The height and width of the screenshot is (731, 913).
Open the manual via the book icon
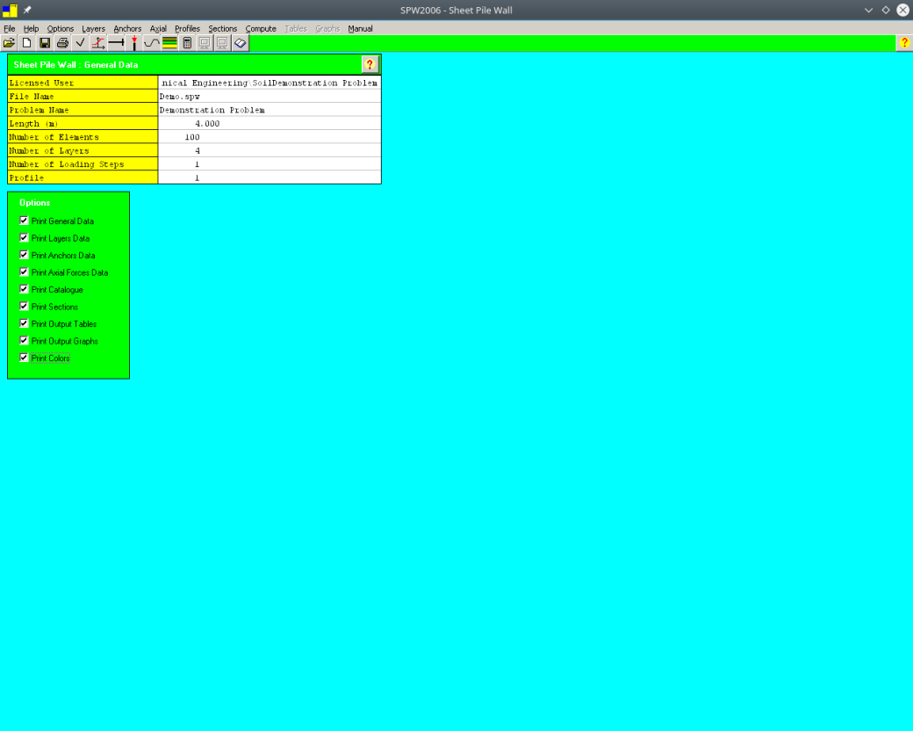pyautogui.click(x=239, y=42)
